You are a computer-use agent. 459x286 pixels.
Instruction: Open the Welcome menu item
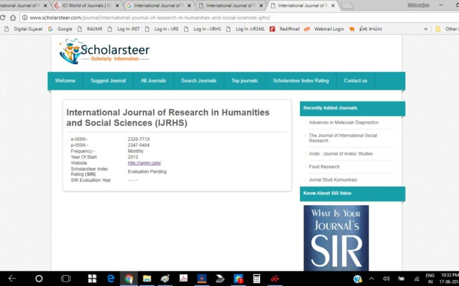[x=65, y=81]
